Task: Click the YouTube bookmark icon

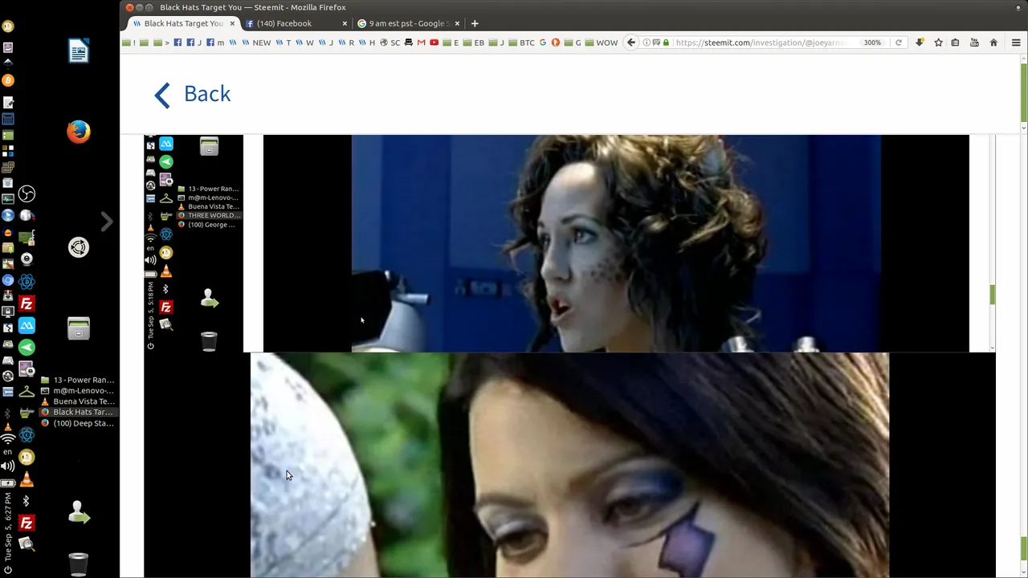Action: click(434, 43)
